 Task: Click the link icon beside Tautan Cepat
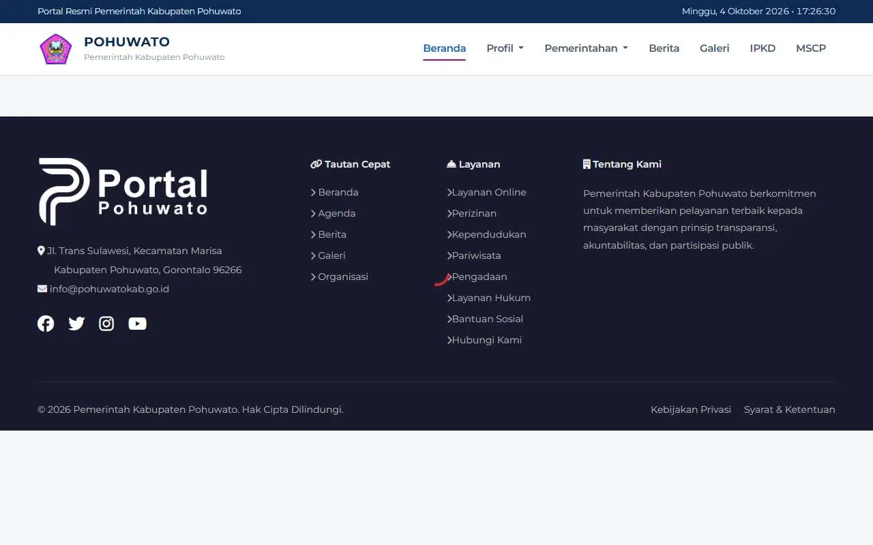316,164
